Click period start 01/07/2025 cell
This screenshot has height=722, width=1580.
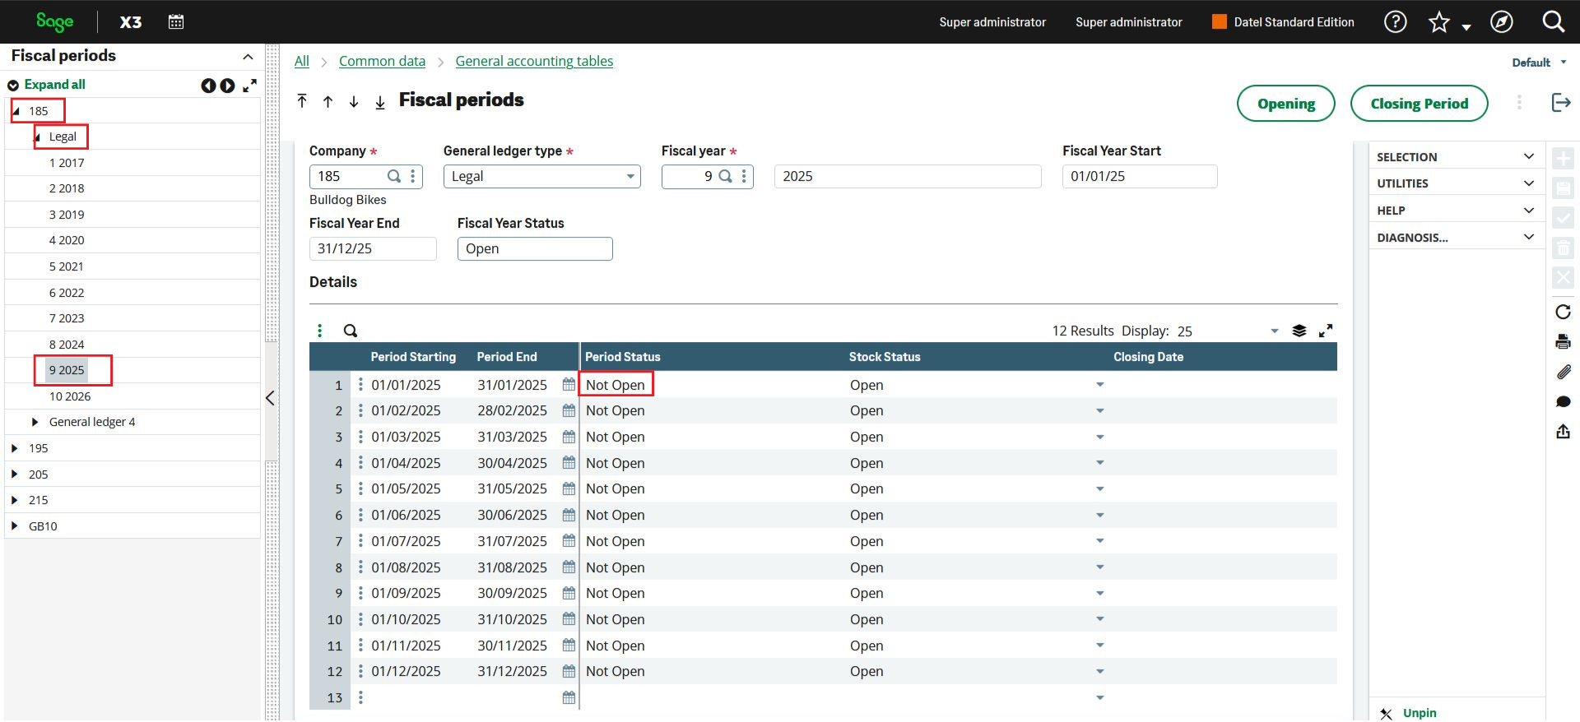[406, 541]
